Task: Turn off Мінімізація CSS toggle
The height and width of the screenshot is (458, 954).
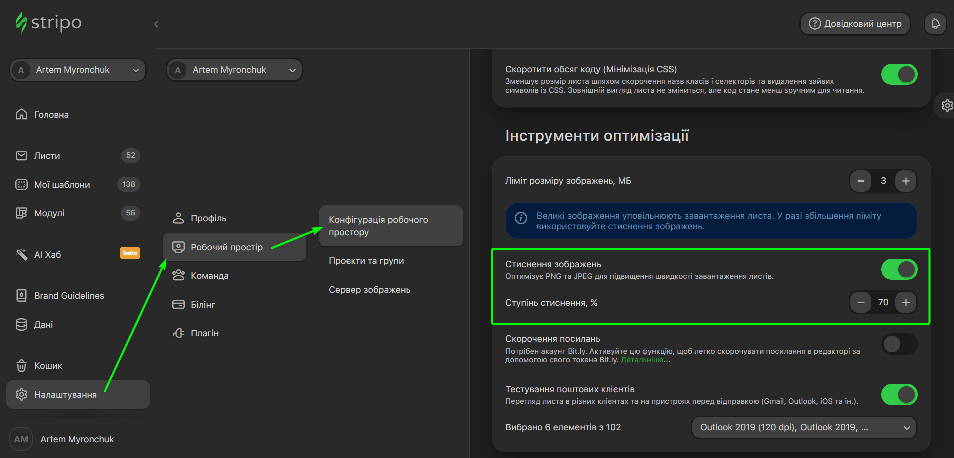Action: tap(899, 74)
